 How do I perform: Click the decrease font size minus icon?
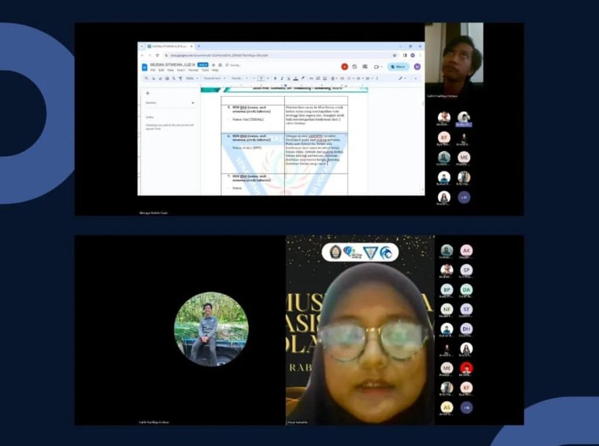point(255,79)
